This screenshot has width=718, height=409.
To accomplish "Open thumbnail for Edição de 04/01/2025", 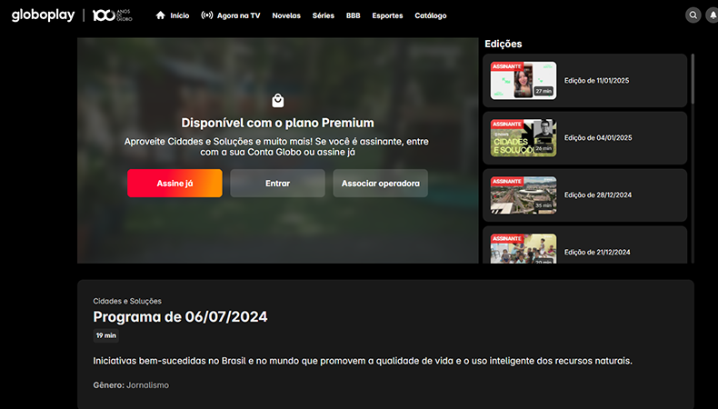I will click(524, 138).
